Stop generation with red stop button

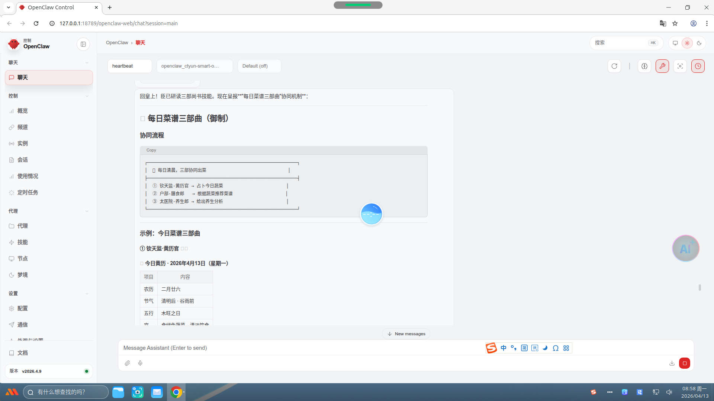click(685, 363)
